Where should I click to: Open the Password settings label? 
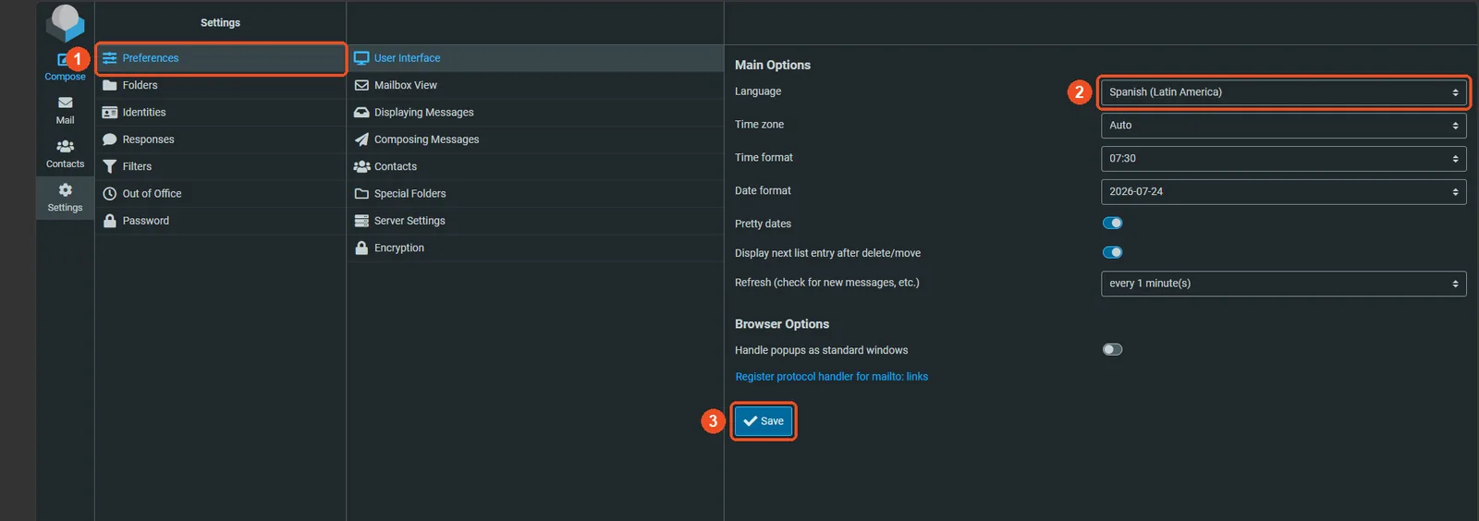pos(145,221)
